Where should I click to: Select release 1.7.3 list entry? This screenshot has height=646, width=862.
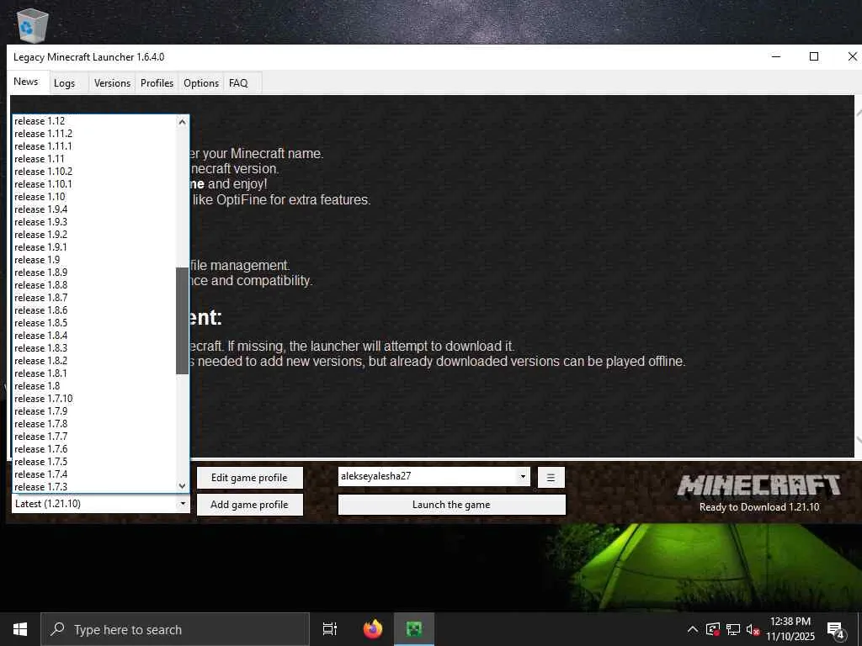point(94,487)
